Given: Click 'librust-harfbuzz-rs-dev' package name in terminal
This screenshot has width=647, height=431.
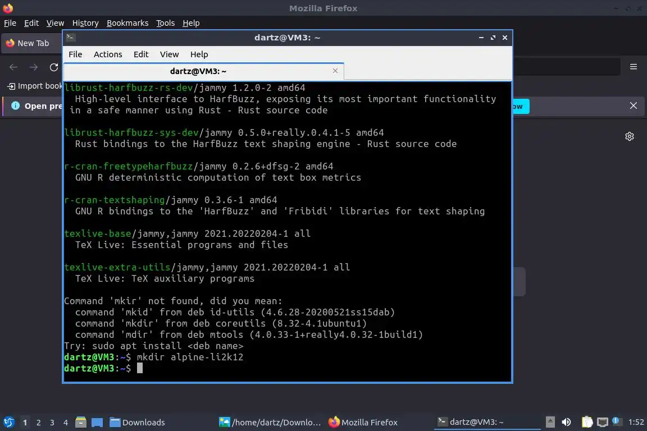Looking at the screenshot, I should (129, 88).
